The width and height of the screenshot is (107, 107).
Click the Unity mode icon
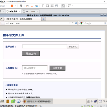coord(57,6)
